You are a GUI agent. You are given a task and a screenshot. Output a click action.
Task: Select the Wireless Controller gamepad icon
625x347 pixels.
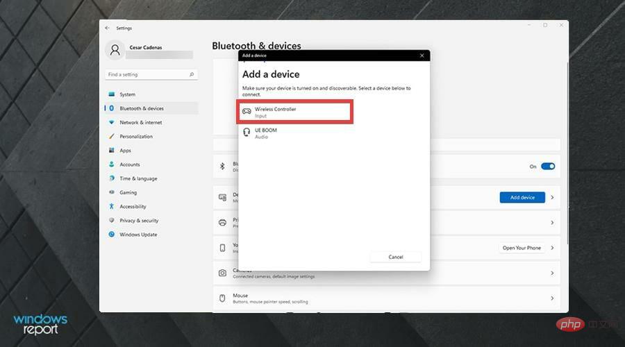point(247,111)
